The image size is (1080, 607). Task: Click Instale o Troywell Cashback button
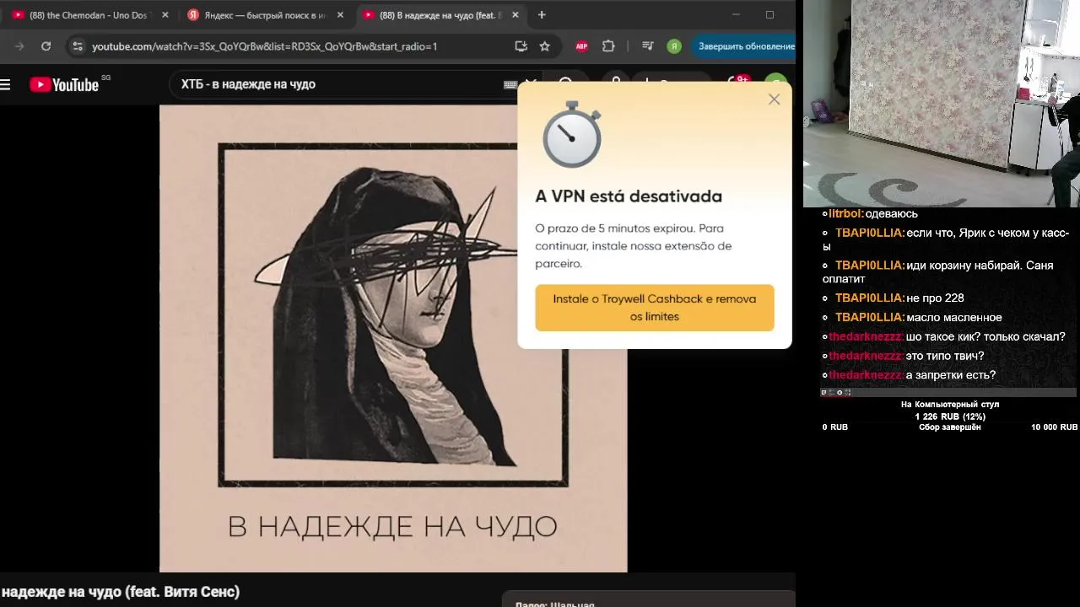(x=654, y=308)
